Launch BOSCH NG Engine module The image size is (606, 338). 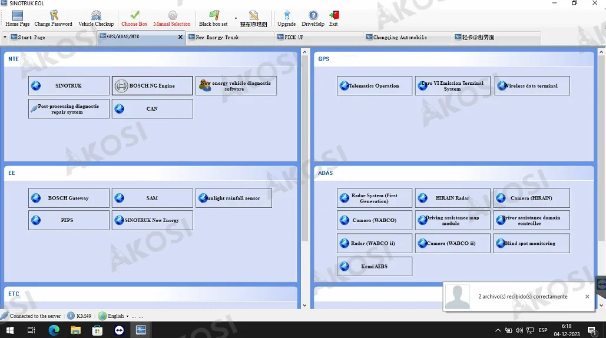tap(153, 86)
